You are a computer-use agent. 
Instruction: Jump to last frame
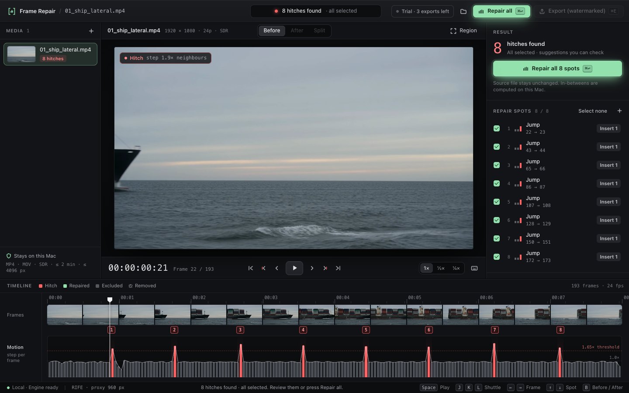[x=338, y=268]
